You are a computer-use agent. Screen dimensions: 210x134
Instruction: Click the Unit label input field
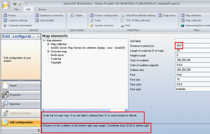(192, 41)
